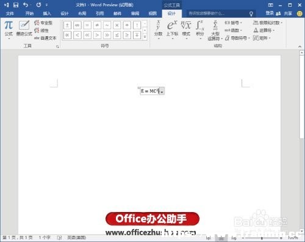Select the Equation Tools Design (设计) tab
Viewport: 305px width, 242px height.
tap(171, 13)
